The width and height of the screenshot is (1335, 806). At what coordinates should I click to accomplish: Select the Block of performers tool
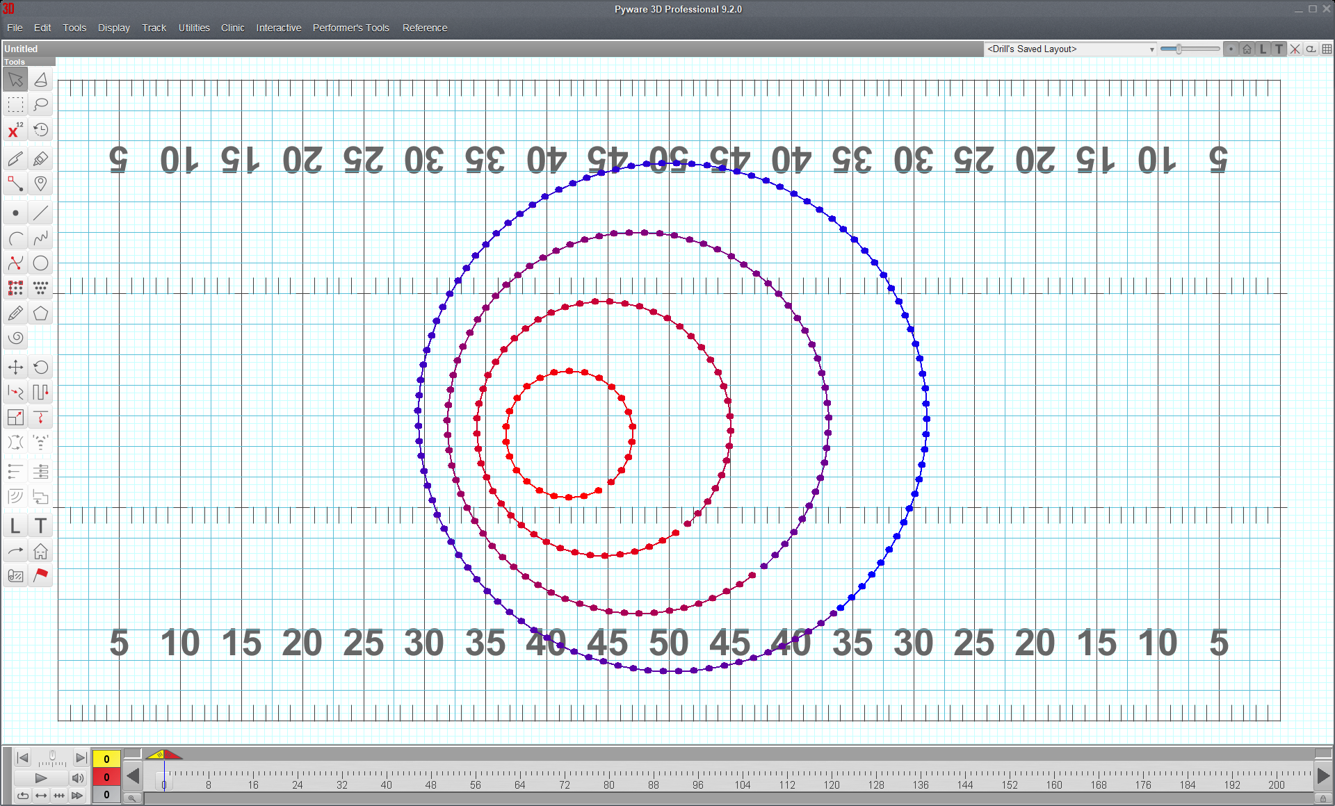[15, 288]
